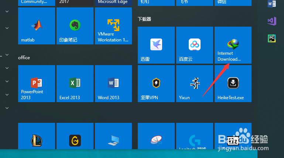Open the matlab tile

point(37,26)
